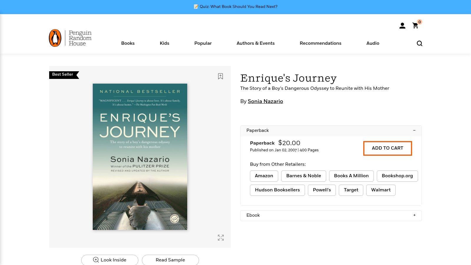Buy from Bookshop.org
Viewport: 471px width, 265px height.
[x=397, y=176]
